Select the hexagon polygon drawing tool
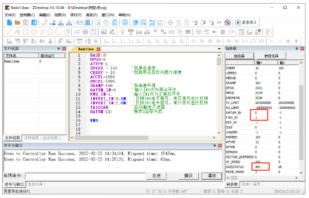 34,32
